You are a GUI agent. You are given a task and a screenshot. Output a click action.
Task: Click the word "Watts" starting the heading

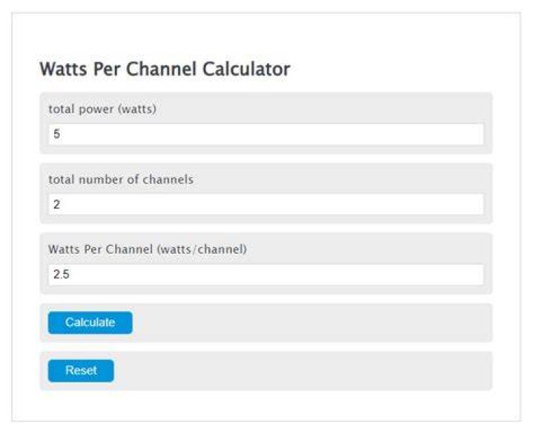click(63, 69)
